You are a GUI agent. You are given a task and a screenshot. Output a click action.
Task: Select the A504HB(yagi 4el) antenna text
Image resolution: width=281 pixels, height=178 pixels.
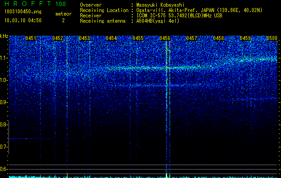(x=158, y=21)
